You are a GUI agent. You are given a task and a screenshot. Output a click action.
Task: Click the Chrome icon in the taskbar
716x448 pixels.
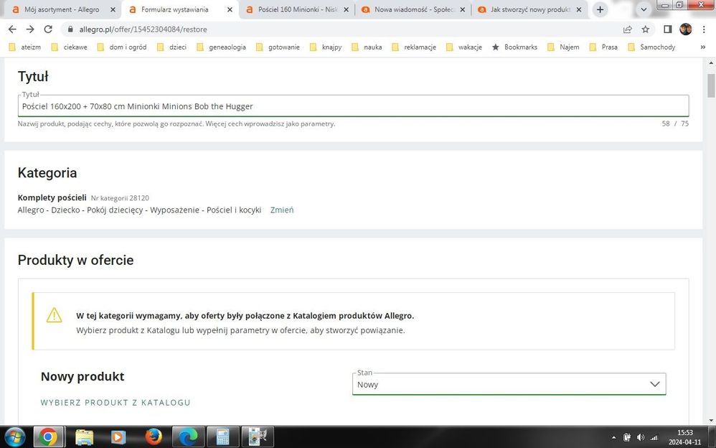pyautogui.click(x=47, y=437)
